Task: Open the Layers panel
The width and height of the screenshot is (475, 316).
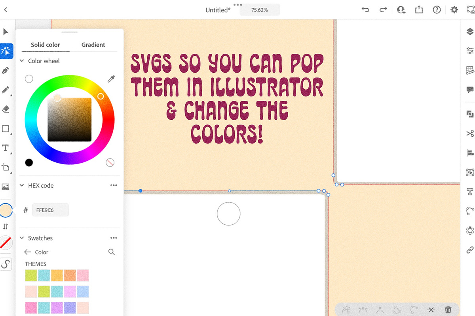Action: [x=470, y=32]
